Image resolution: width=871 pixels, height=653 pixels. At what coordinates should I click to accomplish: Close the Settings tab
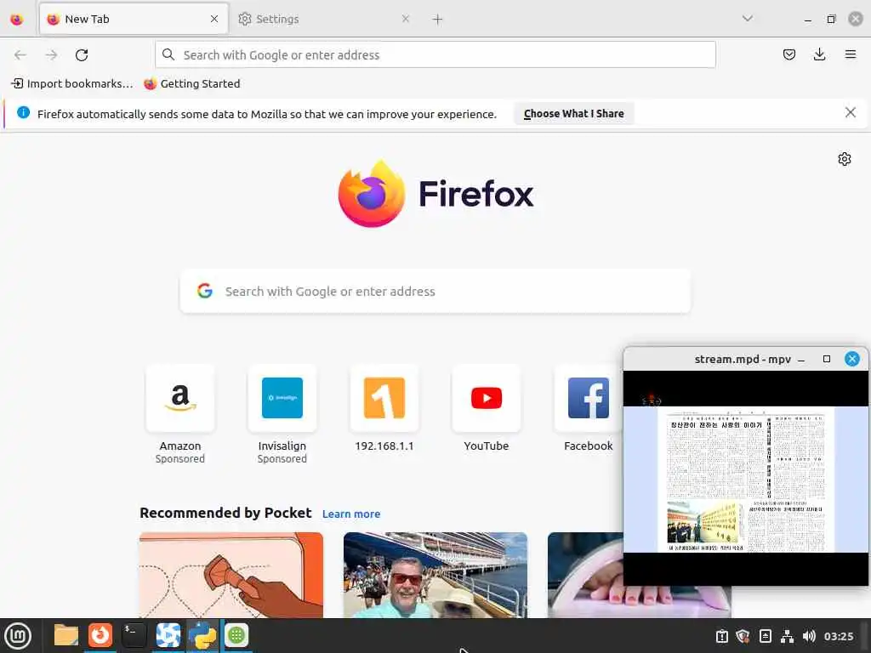coord(406,19)
